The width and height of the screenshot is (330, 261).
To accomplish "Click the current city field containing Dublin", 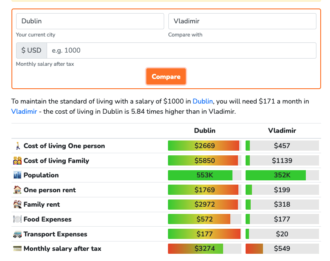I will [90, 21].
